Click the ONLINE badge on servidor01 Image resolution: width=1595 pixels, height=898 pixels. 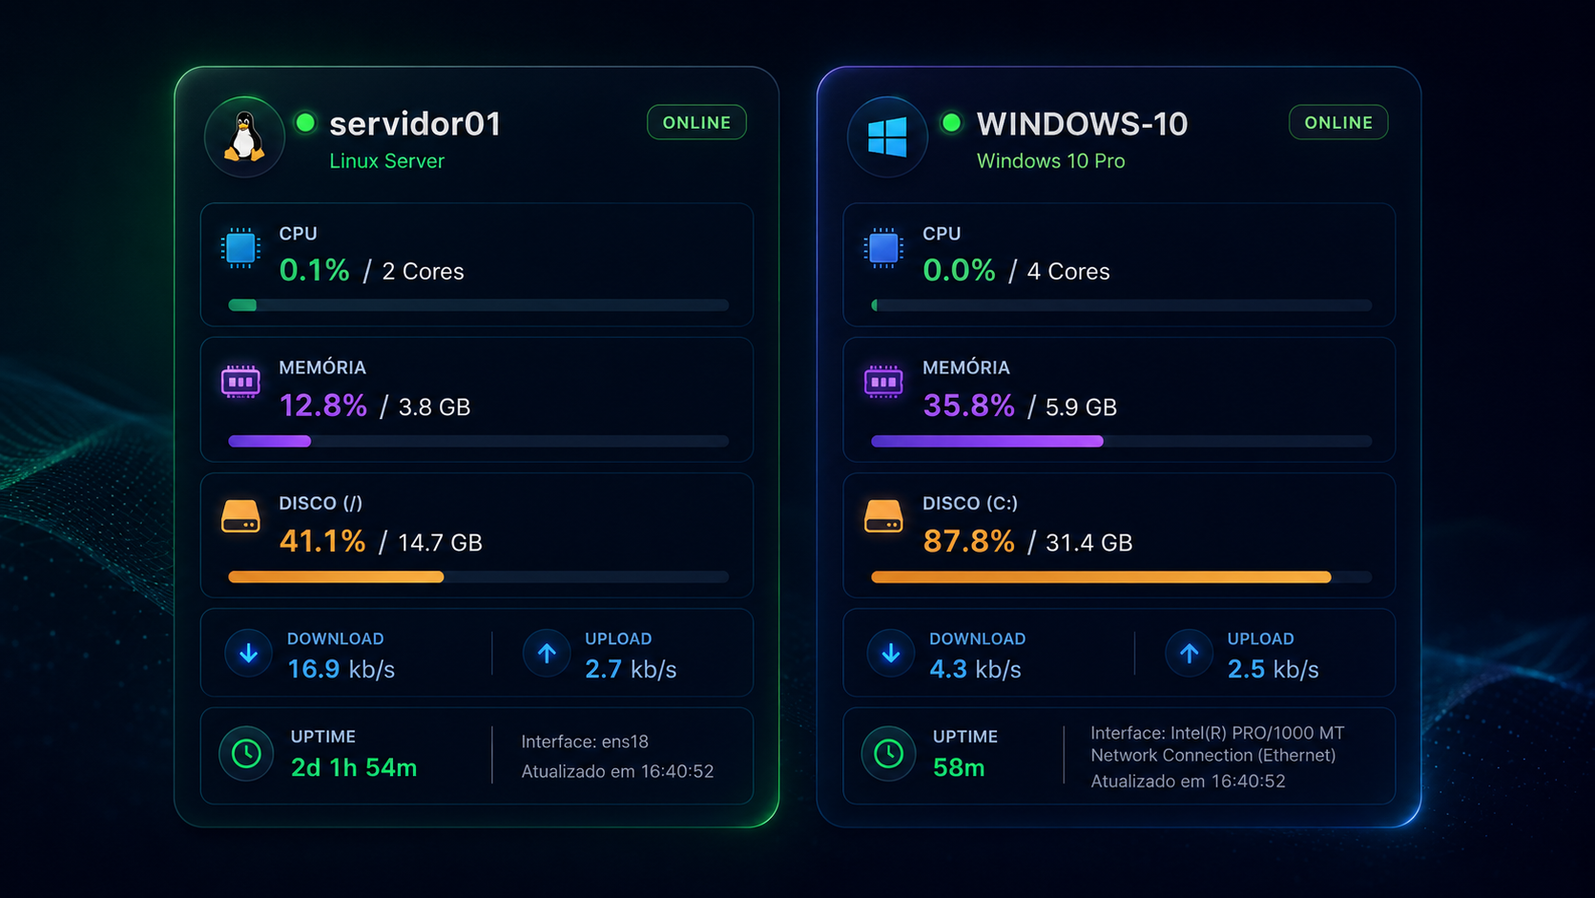[696, 122]
